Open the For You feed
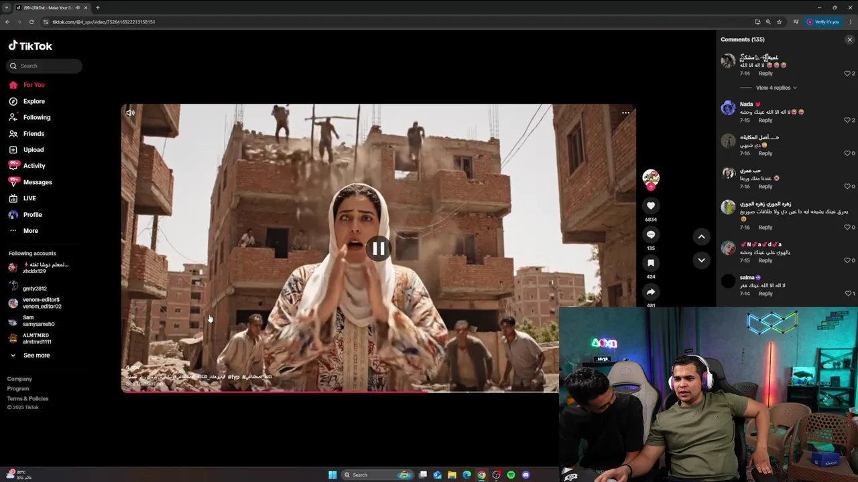Viewport: 858px width, 482px height. coord(27,85)
